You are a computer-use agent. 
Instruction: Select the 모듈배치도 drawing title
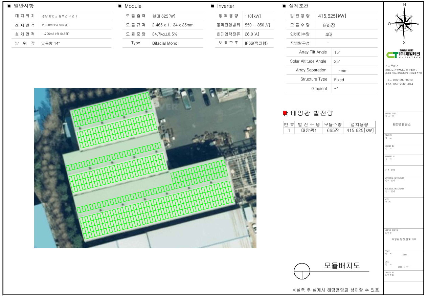342,266
